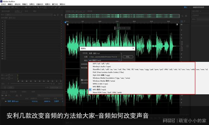Click the fade-out handle on waveform
Image resolution: width=209 pixels, height=125 pixels.
pyautogui.click(x=177, y=24)
